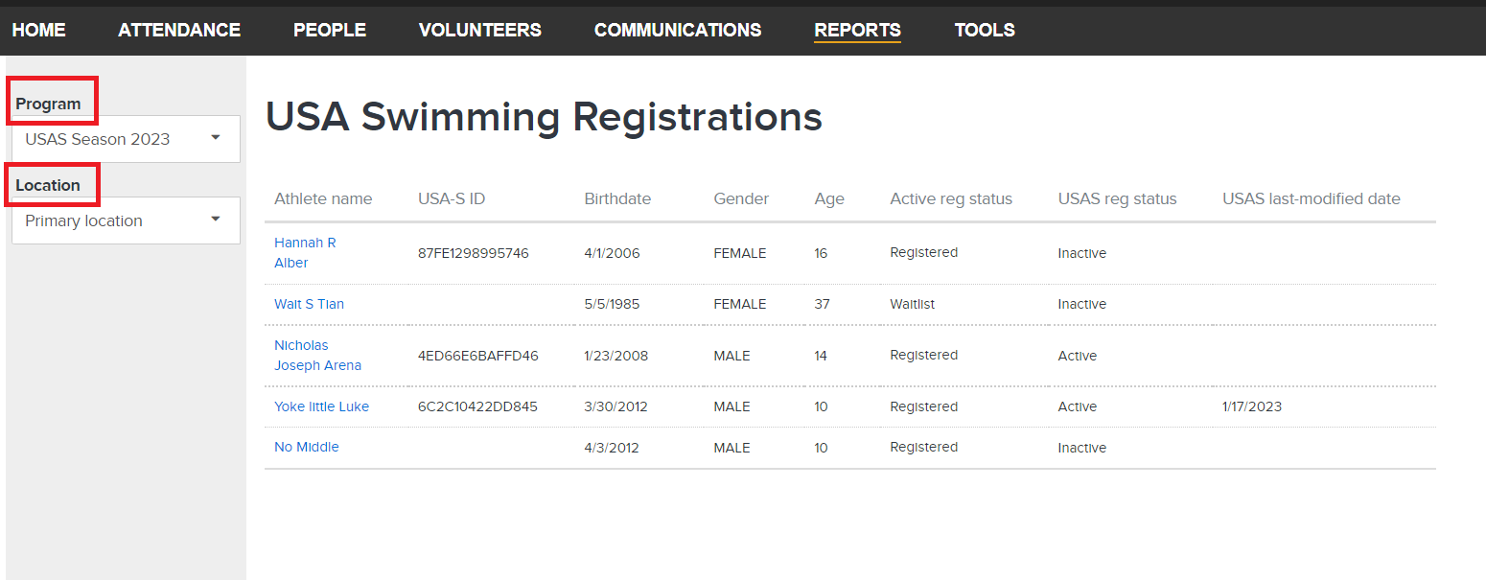Image resolution: width=1486 pixels, height=580 pixels.
Task: Click the Age column header
Action: point(829,198)
